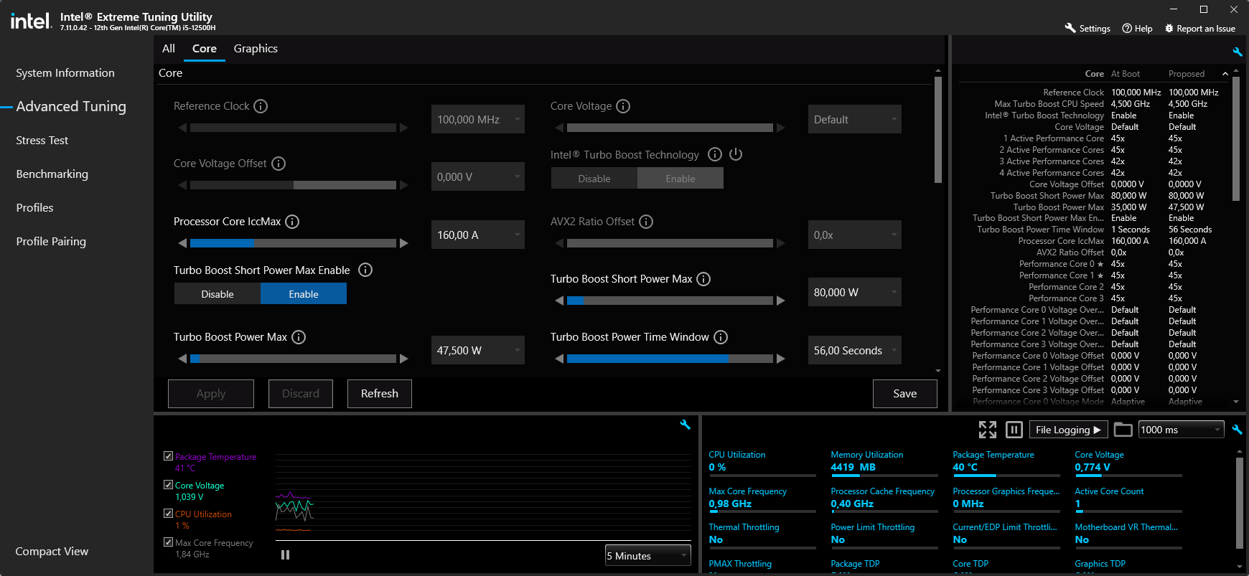
Task: Open the Time Window 56,00 Seconds dropdown
Action: [855, 350]
